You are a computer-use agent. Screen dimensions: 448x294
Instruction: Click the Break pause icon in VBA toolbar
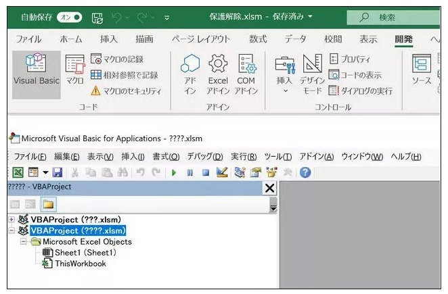(x=189, y=173)
